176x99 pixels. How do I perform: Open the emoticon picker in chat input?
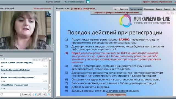click(x=2, y=94)
